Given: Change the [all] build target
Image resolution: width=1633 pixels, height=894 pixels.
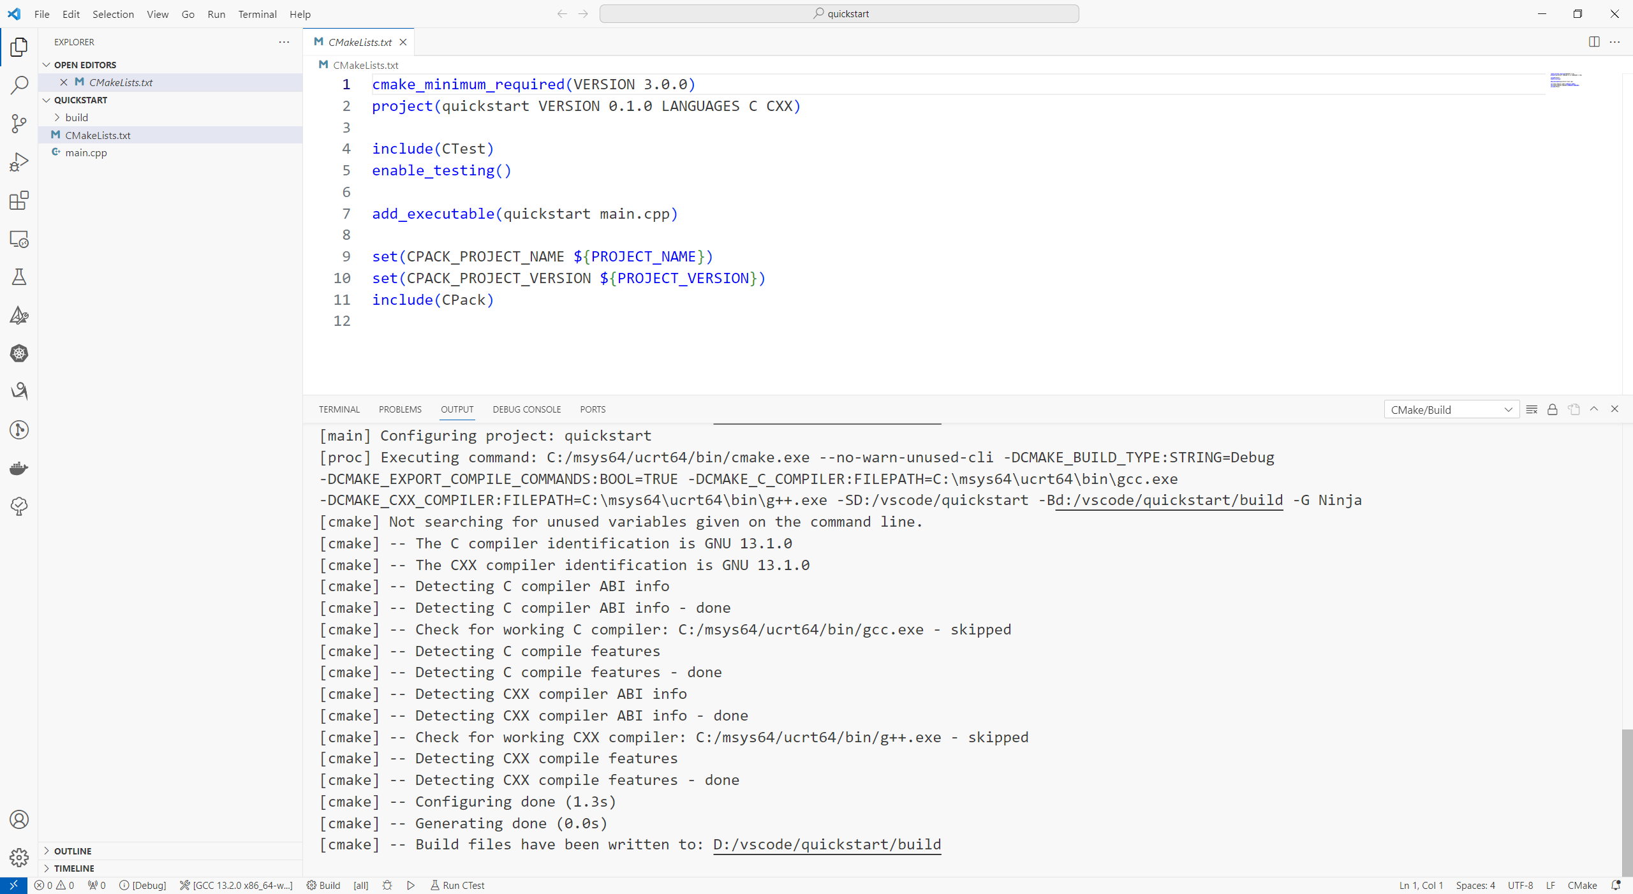Looking at the screenshot, I should (361, 885).
